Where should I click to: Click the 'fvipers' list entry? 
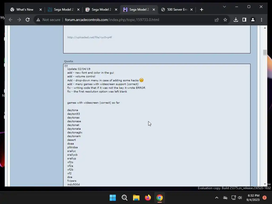tap(72, 181)
